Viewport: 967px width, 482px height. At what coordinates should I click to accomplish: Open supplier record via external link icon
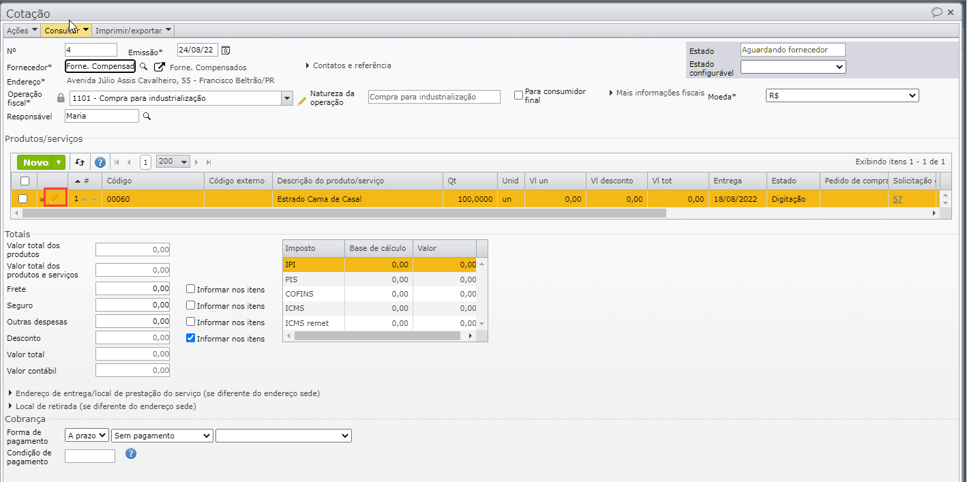tap(160, 67)
